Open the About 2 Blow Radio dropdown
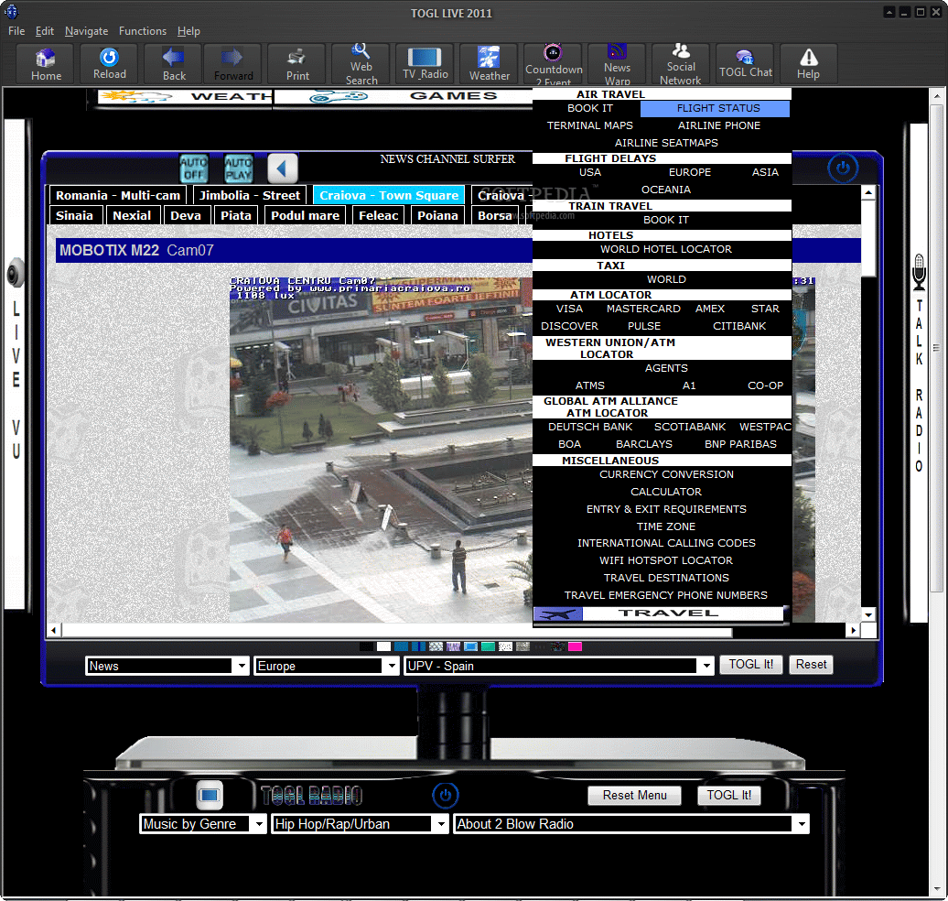 coord(631,823)
